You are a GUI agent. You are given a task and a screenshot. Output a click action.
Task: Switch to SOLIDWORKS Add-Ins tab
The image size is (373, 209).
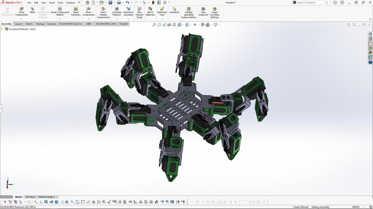[x=70, y=24]
